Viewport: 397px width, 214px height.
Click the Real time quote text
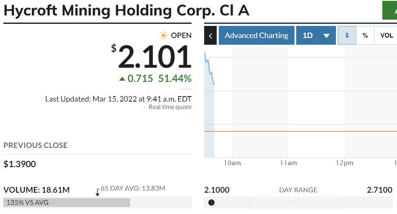pyautogui.click(x=170, y=107)
